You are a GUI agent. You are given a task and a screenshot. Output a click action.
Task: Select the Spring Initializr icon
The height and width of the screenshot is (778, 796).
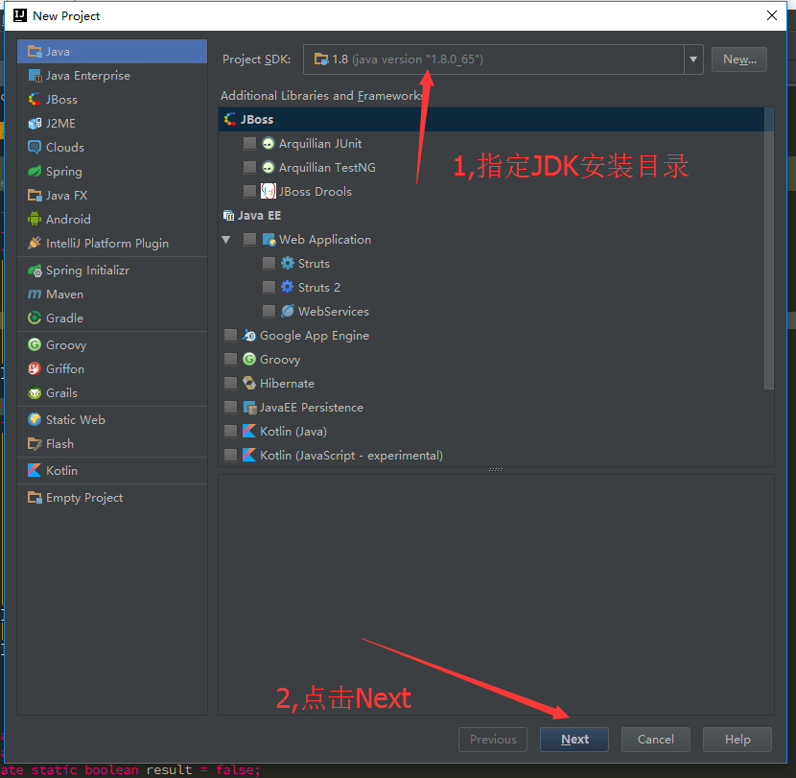35,270
